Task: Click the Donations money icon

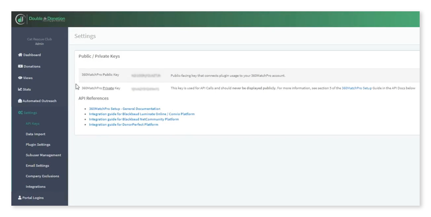Action: (x=20, y=66)
